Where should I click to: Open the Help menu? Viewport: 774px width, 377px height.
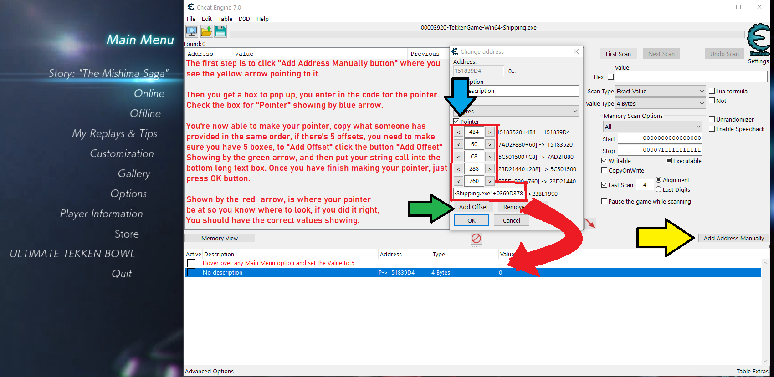point(262,19)
